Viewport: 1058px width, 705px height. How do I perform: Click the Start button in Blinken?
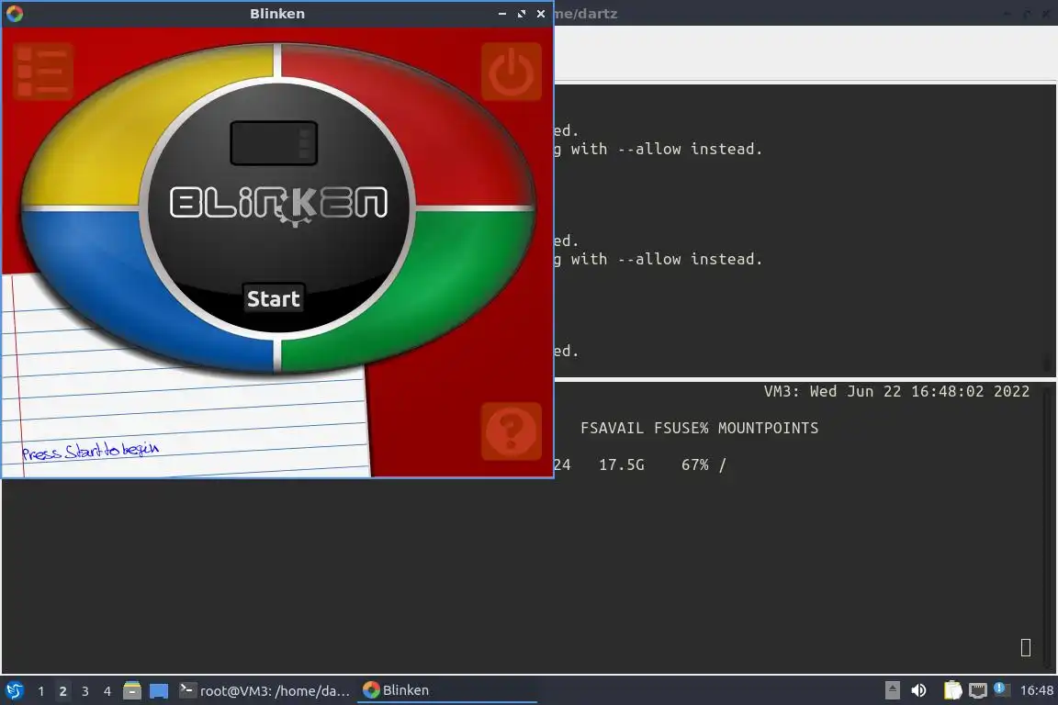(274, 298)
